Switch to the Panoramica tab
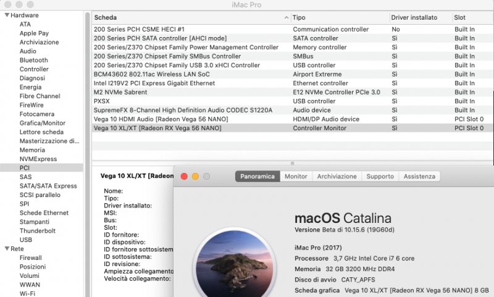Image resolution: width=494 pixels, height=297 pixels. click(257, 177)
